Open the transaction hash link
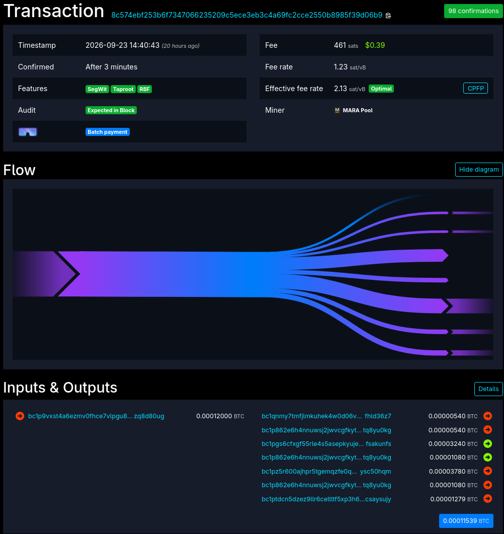Image resolution: width=504 pixels, height=534 pixels. [x=247, y=15]
